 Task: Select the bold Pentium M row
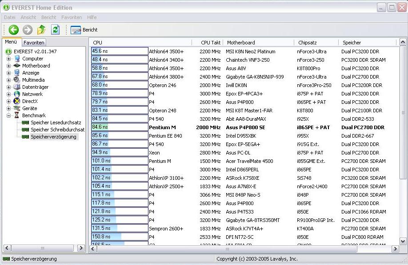point(244,127)
